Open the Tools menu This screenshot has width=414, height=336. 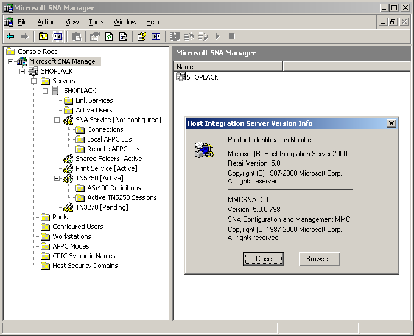point(96,22)
